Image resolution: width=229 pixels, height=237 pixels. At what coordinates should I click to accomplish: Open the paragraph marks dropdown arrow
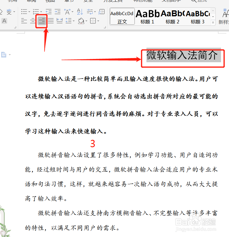coord(95,12)
